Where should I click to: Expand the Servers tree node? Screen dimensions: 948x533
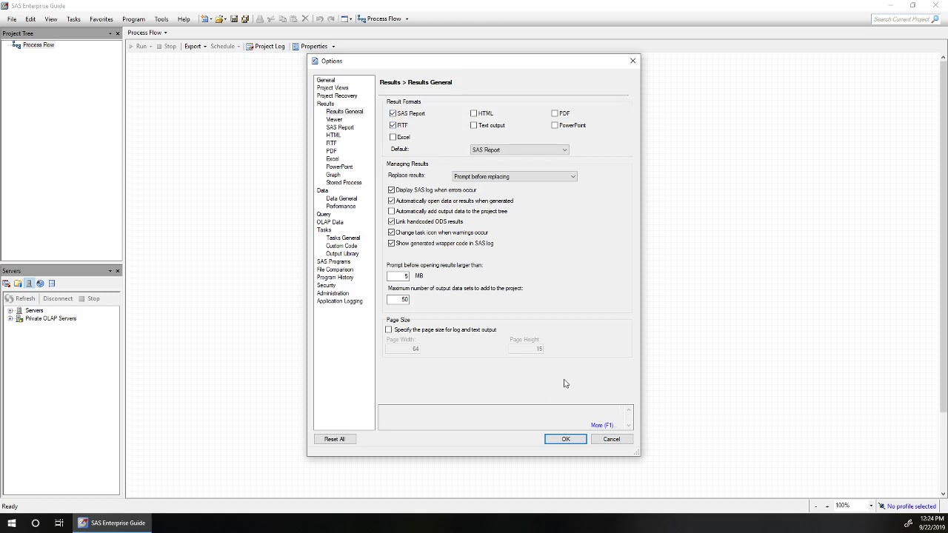click(10, 310)
